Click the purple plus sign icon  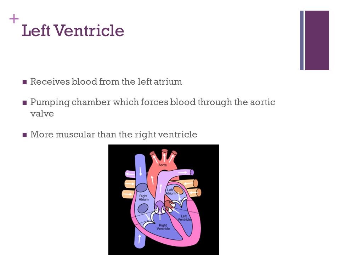[14, 19]
